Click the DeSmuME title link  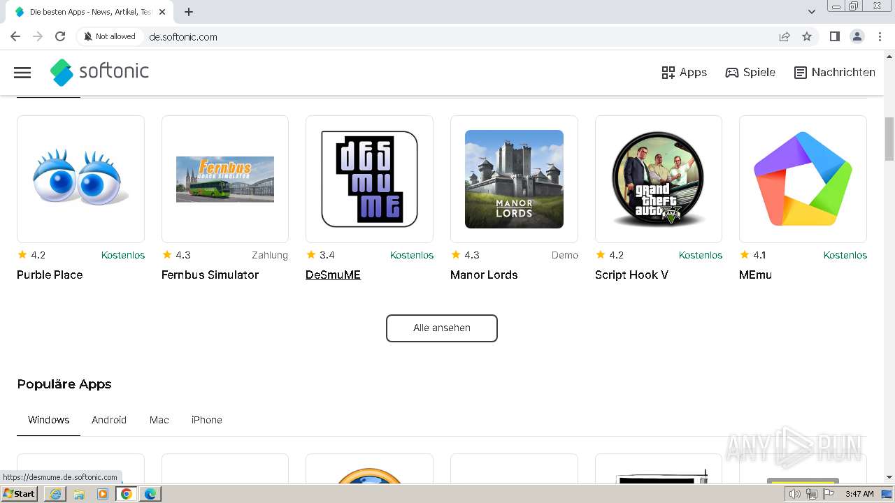(x=333, y=275)
